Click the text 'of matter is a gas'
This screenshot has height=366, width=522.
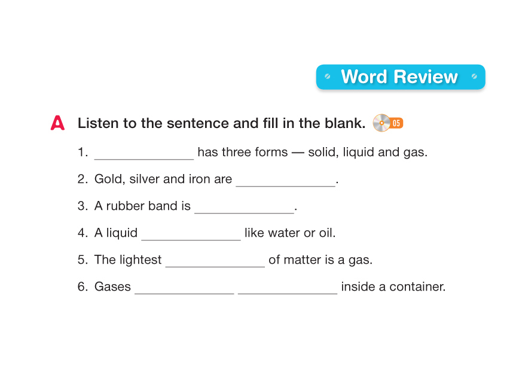[x=320, y=260]
